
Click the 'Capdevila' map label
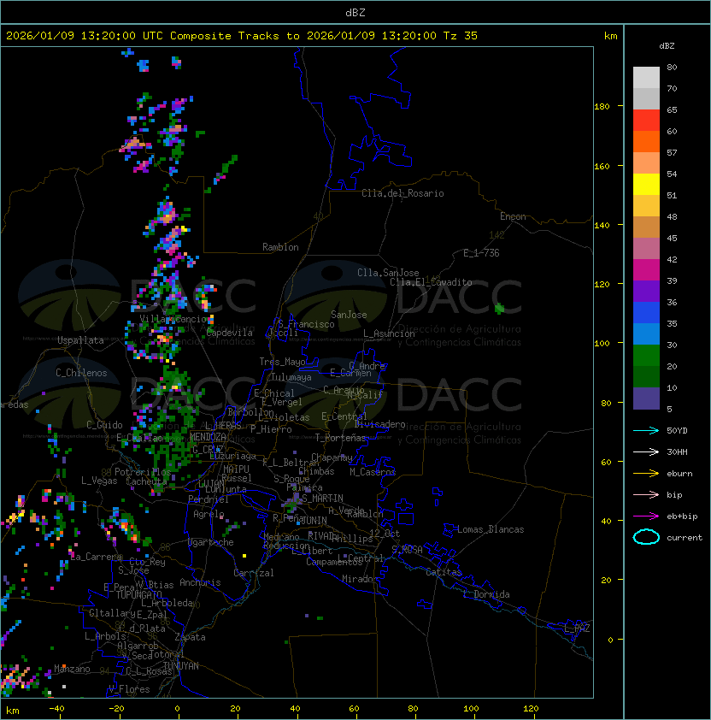click(x=230, y=333)
